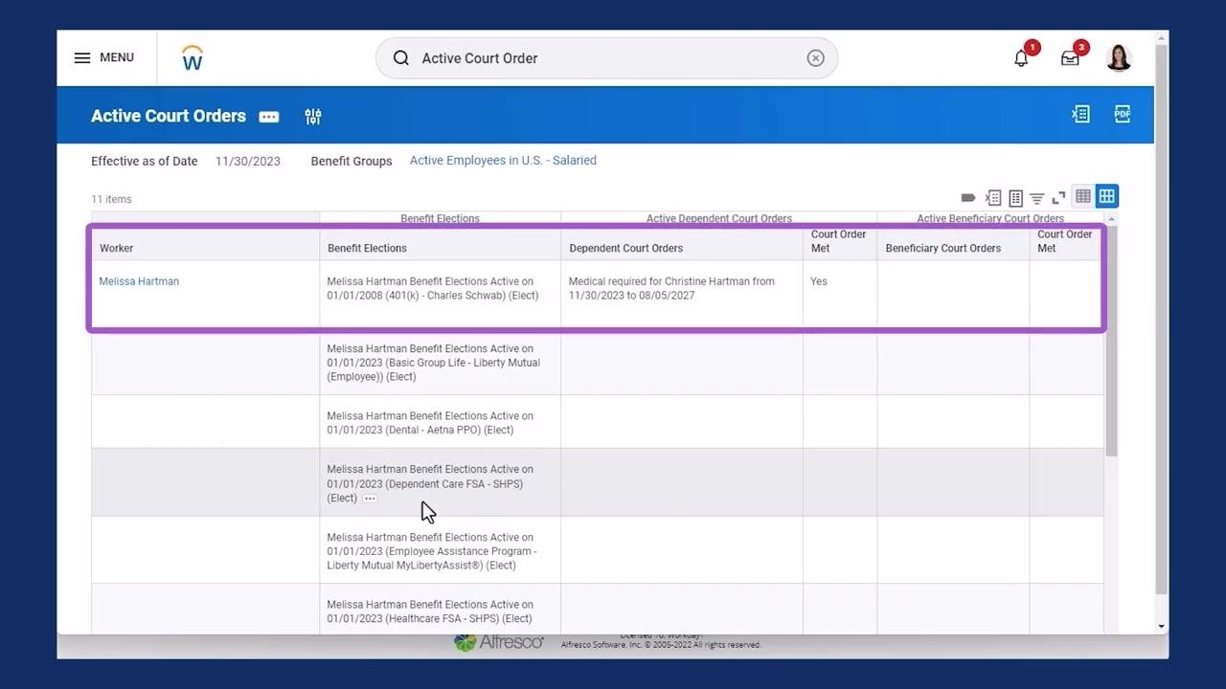This screenshot has height=689, width=1226.
Task: Click inside the Active Court Order search field
Action: click(606, 58)
